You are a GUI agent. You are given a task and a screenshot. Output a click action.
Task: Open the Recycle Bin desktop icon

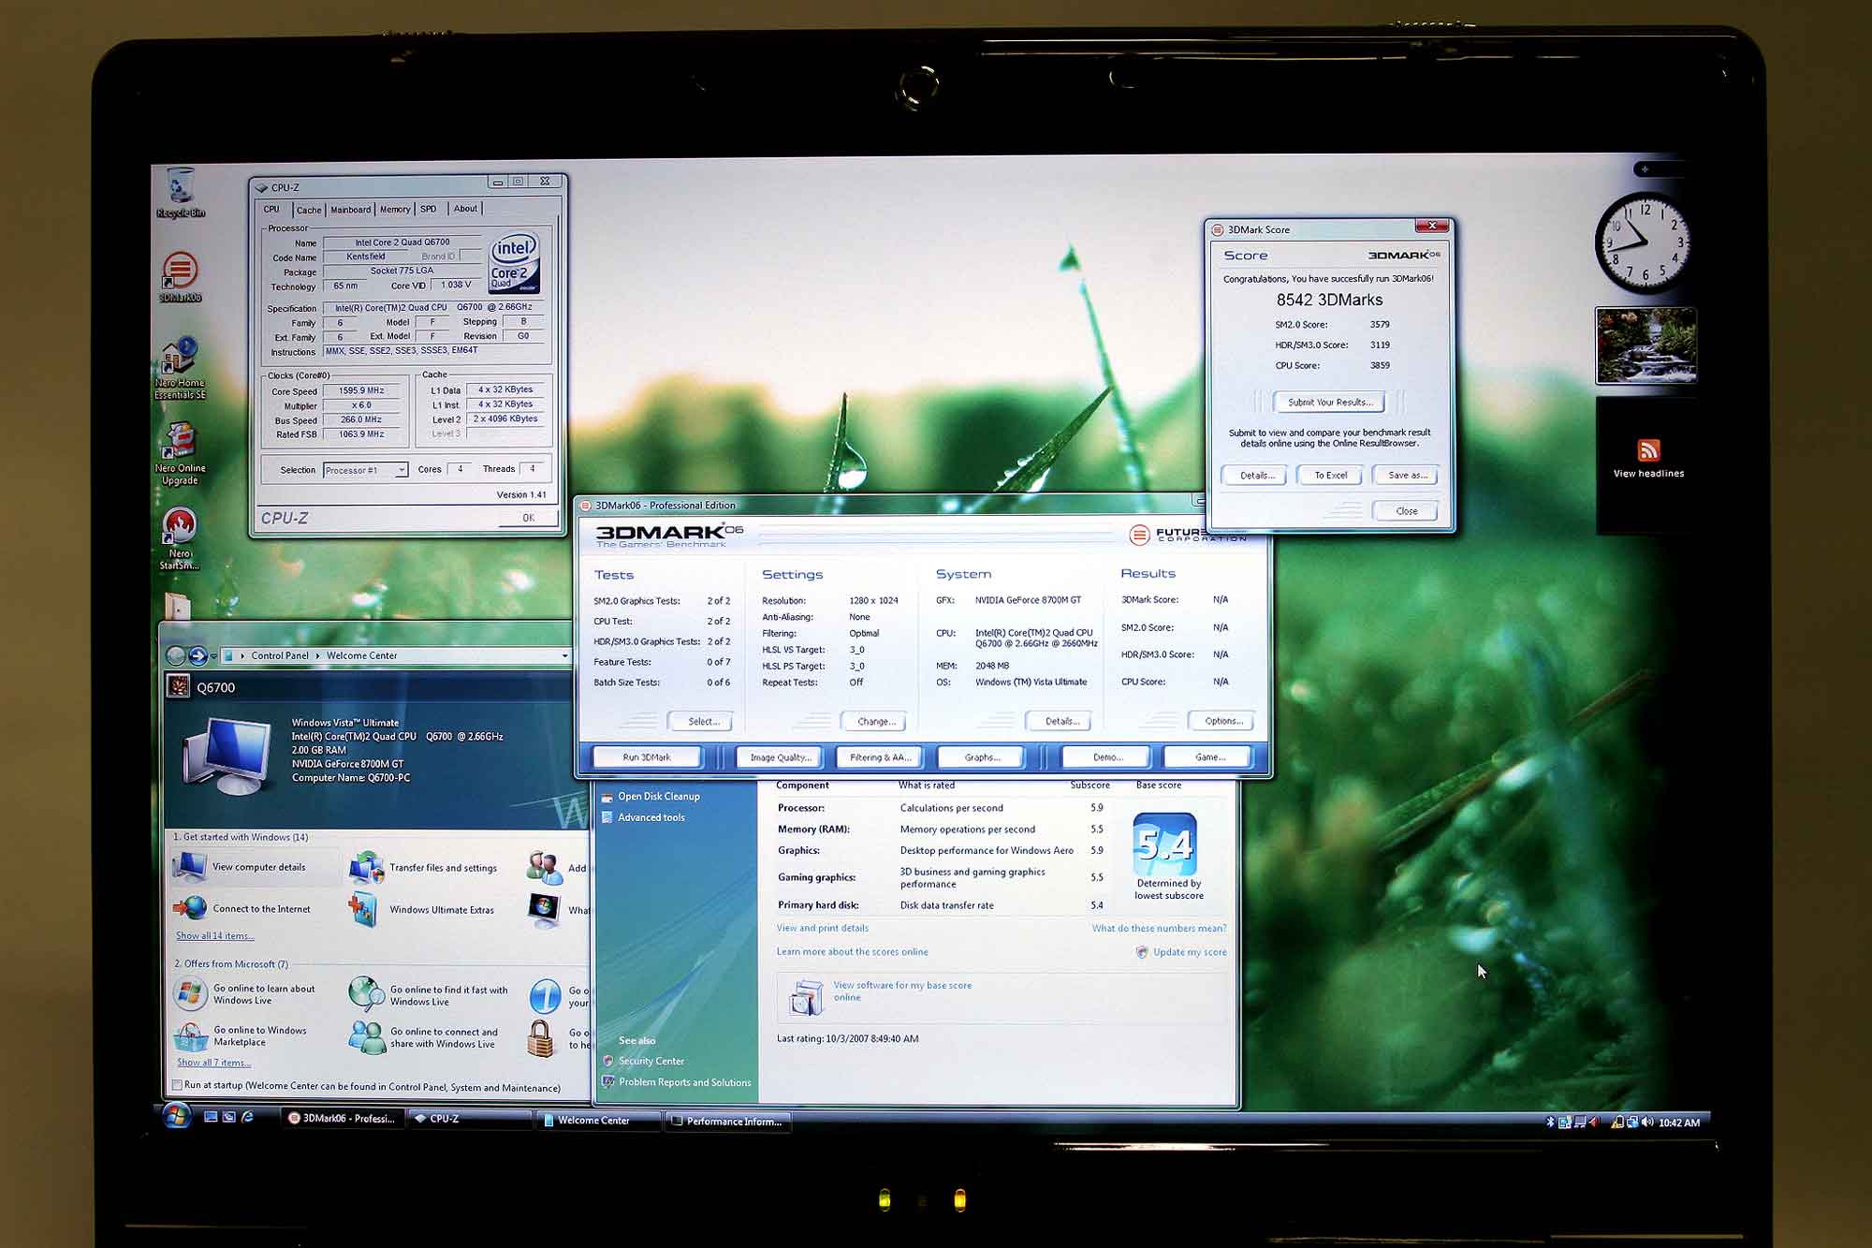point(180,192)
